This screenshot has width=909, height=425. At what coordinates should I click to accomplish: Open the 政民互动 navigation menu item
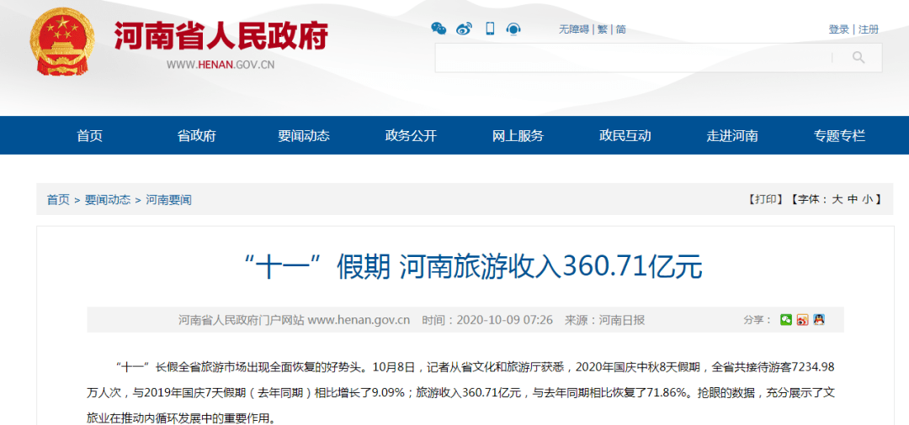pos(625,136)
